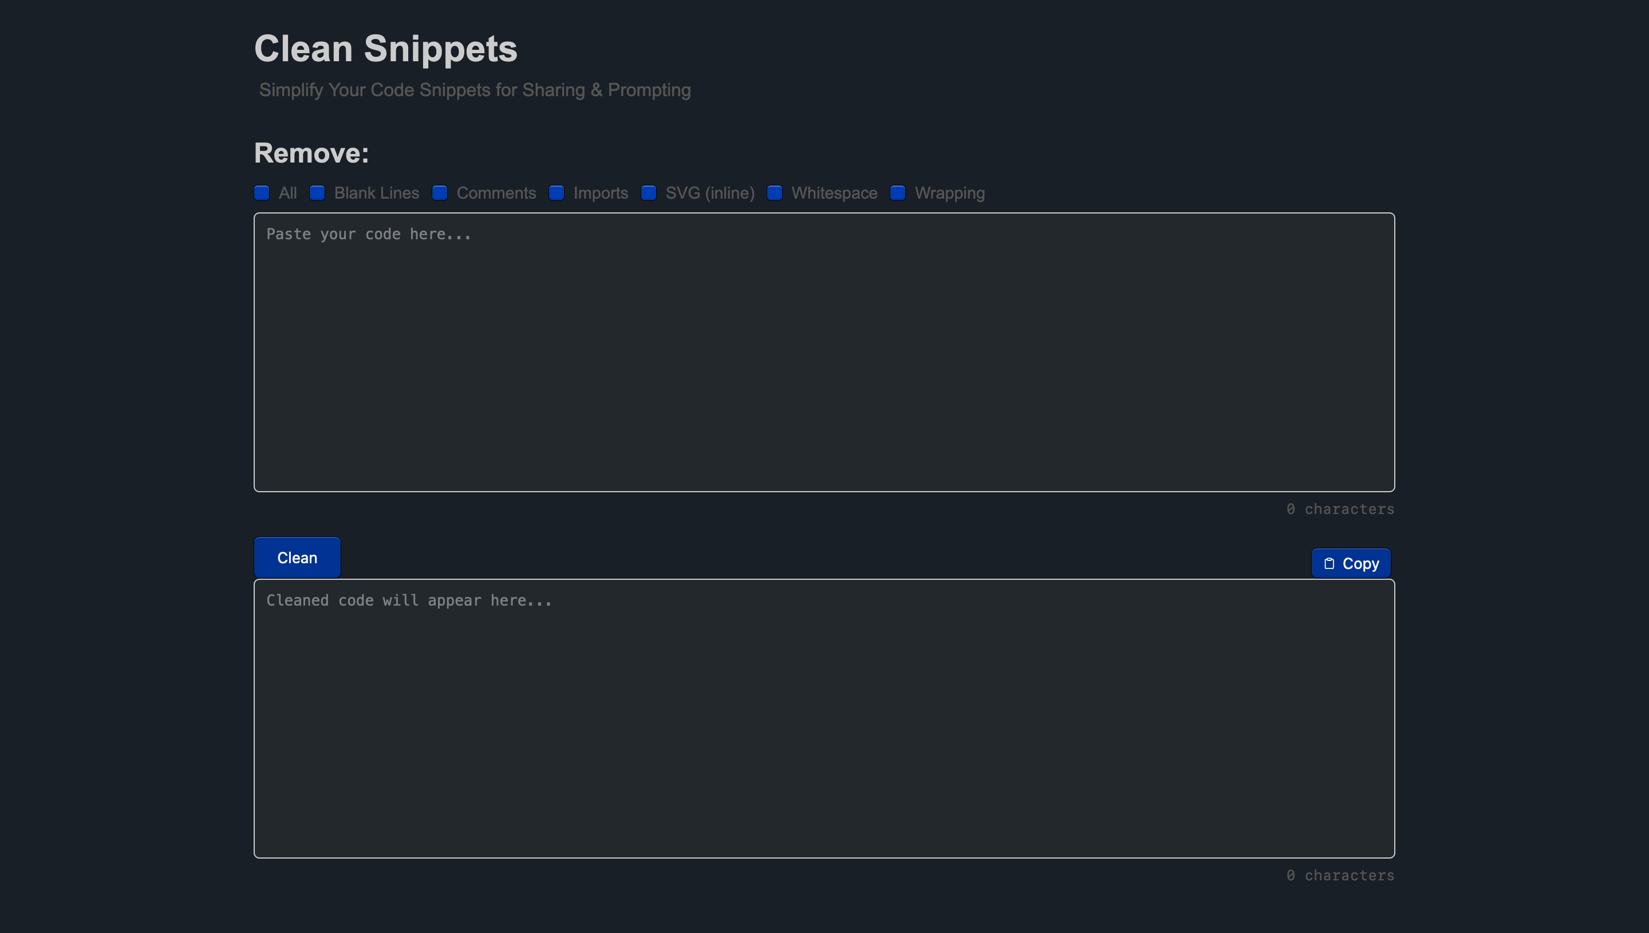Click the cleaned code output area
This screenshot has height=933, width=1649.
point(824,718)
